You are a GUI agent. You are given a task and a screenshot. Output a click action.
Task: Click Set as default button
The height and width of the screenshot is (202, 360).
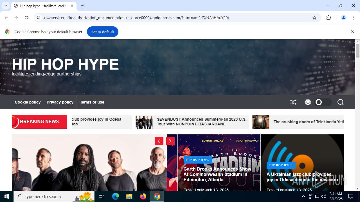click(103, 32)
